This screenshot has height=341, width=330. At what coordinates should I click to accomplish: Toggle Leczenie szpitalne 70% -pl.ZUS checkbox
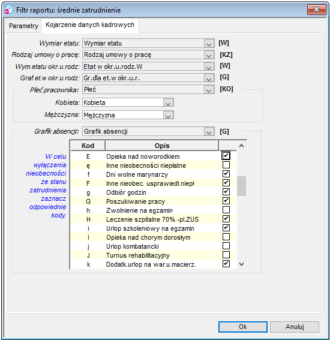226,219
